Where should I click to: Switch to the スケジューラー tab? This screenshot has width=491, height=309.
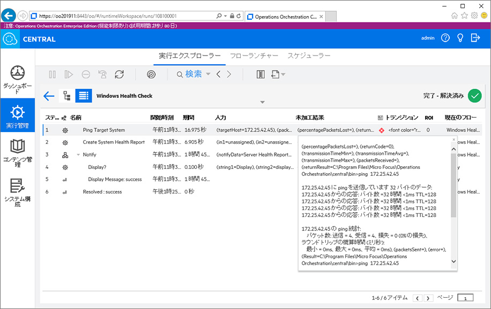(x=309, y=55)
